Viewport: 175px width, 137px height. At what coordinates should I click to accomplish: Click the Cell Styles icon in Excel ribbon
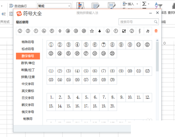pyautogui.click(x=112, y=5)
